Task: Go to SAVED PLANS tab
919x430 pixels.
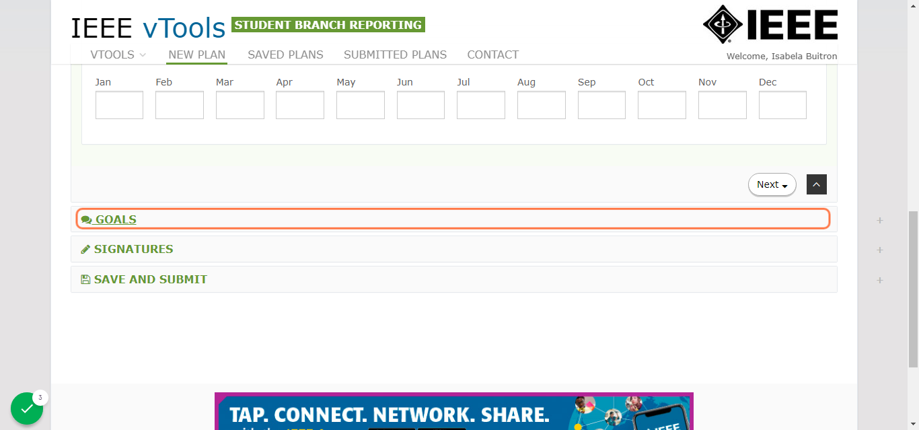Action: (285, 55)
